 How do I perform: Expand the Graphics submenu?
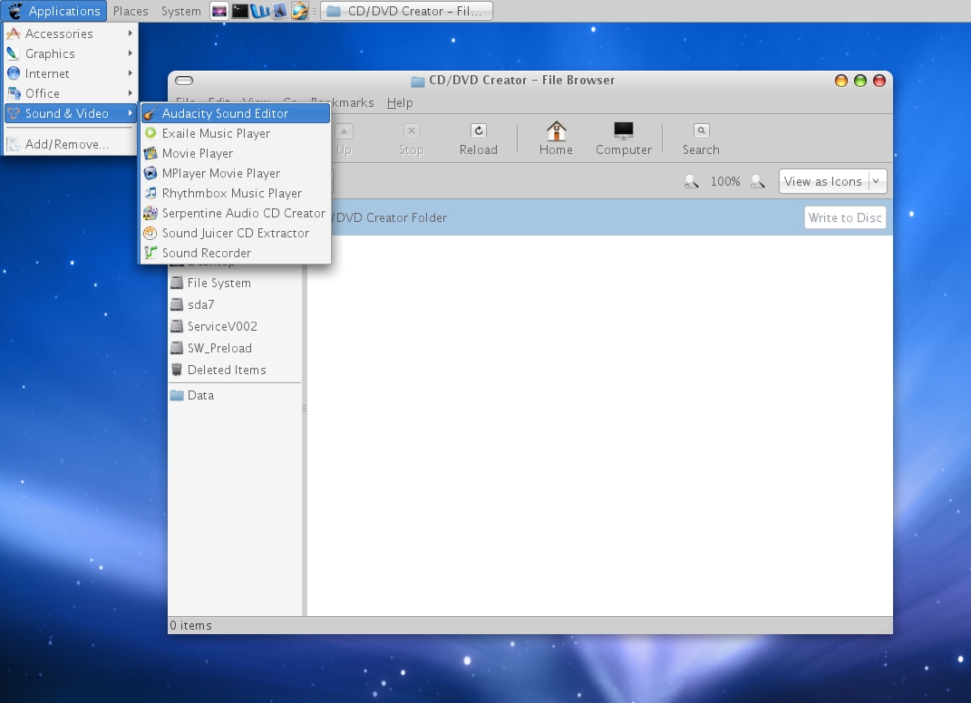pos(70,53)
